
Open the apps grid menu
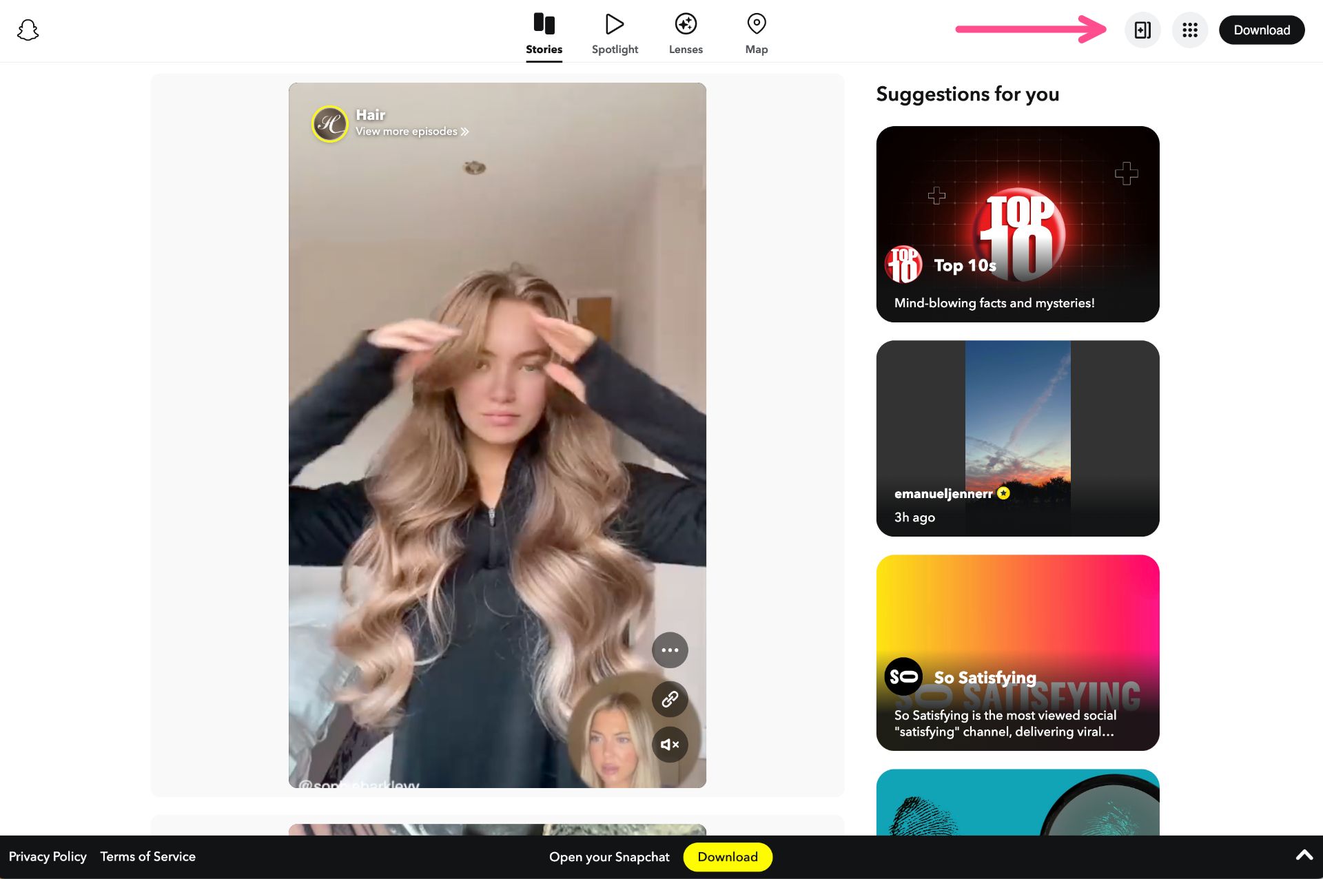click(x=1189, y=30)
